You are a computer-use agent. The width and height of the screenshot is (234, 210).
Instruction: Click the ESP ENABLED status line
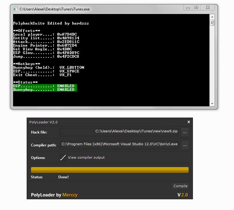point(45,86)
